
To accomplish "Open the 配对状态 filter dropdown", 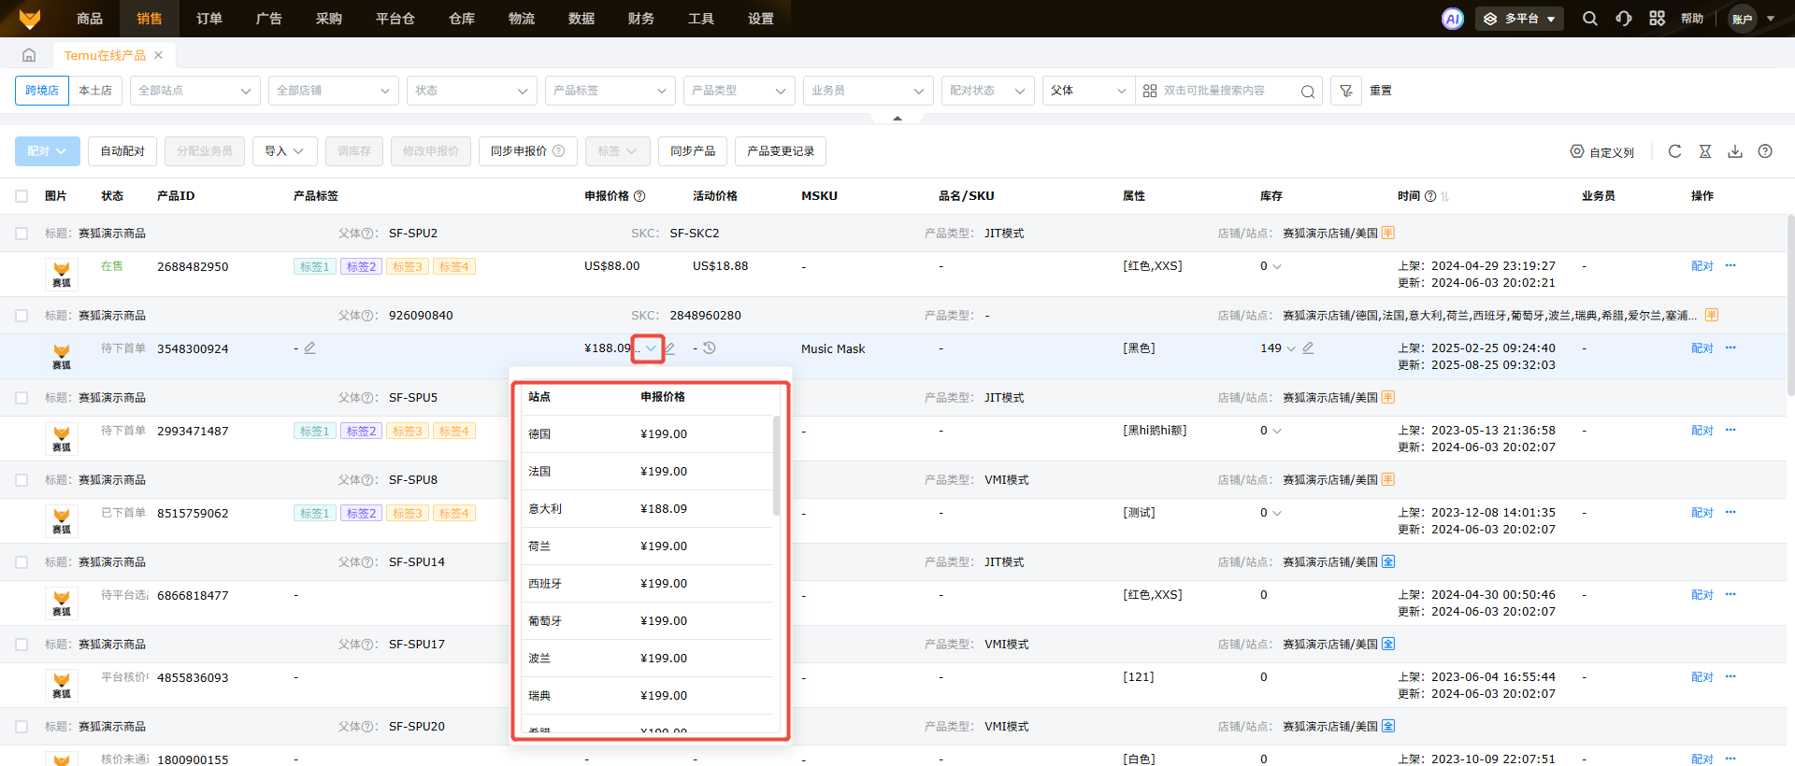I will pos(987,91).
